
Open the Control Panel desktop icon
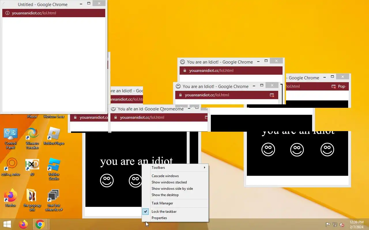coord(11,139)
